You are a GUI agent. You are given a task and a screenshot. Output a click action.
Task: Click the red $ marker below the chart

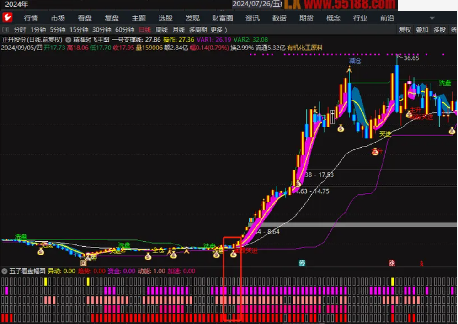tap(421, 263)
